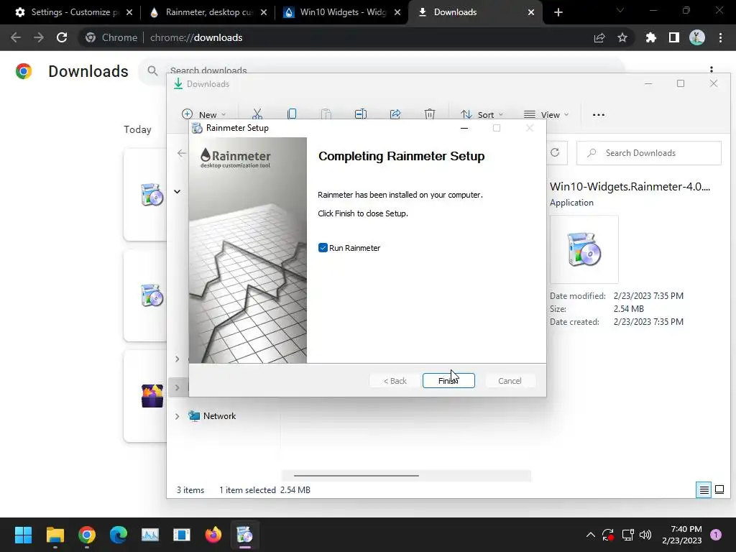
Task: Expand the Network tree item
Action: click(x=177, y=416)
